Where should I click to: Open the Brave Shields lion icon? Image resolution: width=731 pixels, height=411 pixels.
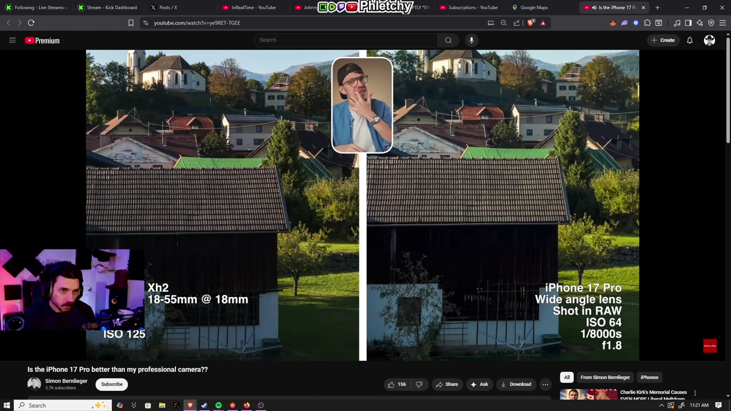coord(531,23)
